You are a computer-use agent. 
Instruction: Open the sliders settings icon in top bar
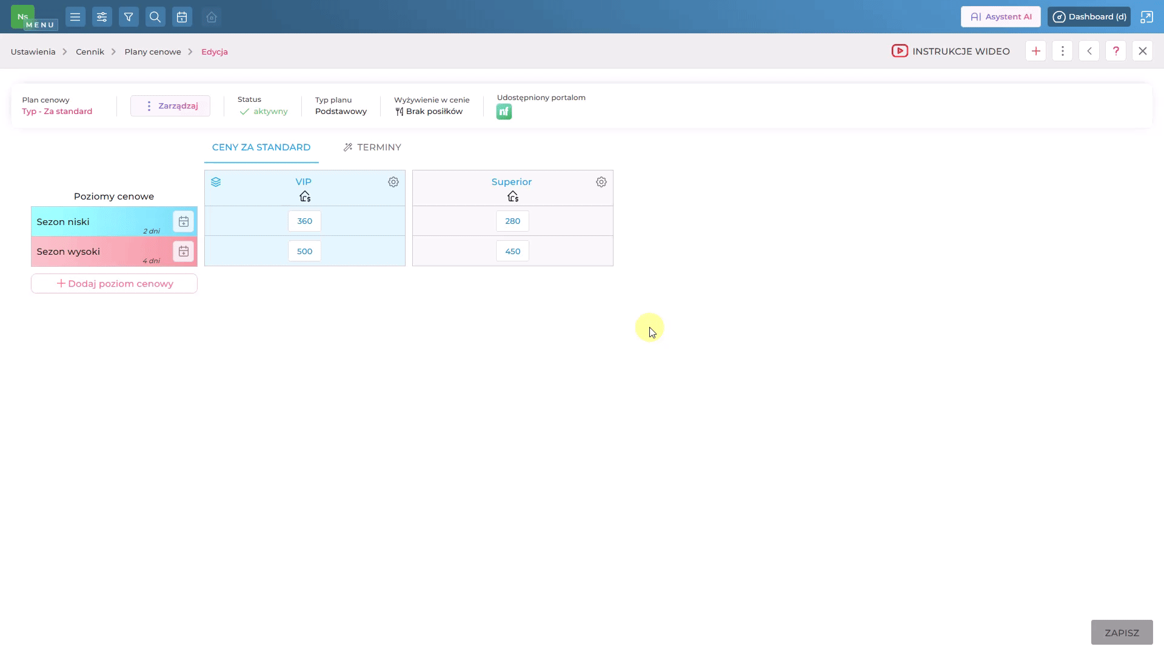pyautogui.click(x=102, y=17)
